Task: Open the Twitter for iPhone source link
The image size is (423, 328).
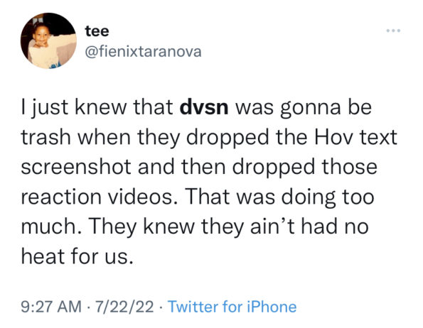Action: point(232,307)
